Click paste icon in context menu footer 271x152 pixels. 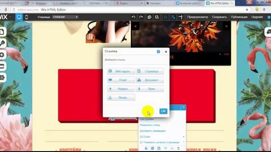[159, 148]
